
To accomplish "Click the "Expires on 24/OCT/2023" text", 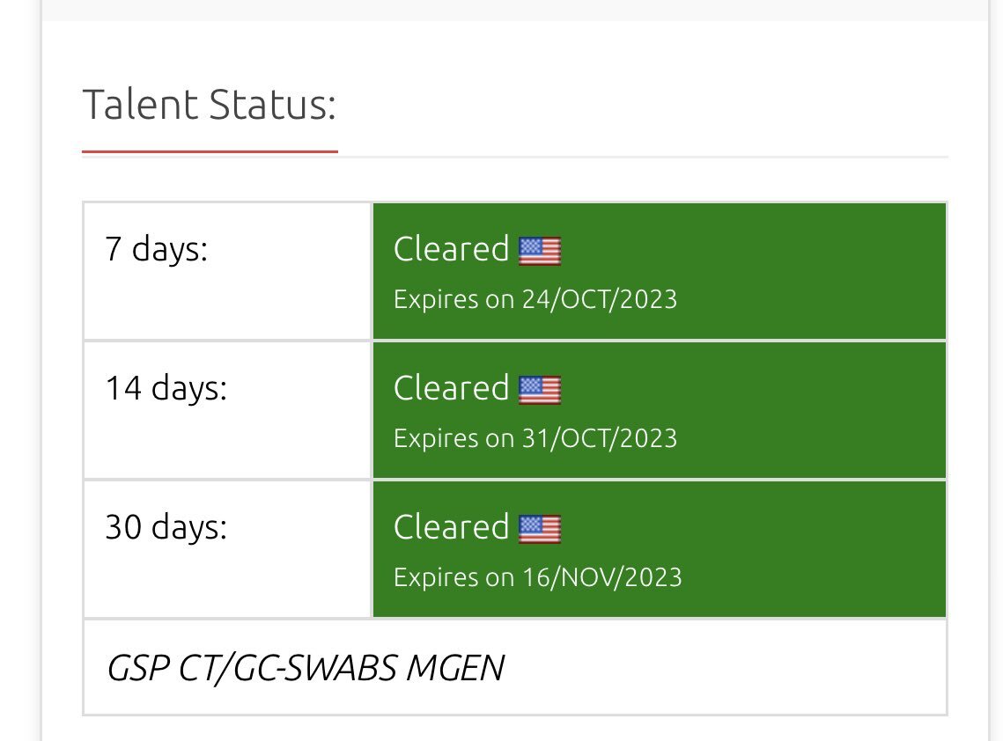I will 535,299.
